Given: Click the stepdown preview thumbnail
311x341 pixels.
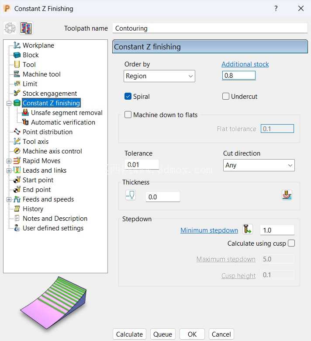Looking at the screenshot, I should (53, 303).
